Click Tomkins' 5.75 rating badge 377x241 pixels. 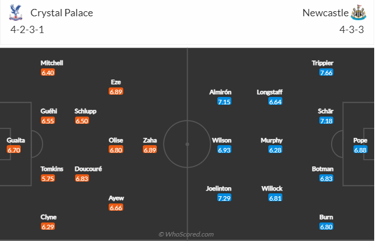tap(48, 178)
